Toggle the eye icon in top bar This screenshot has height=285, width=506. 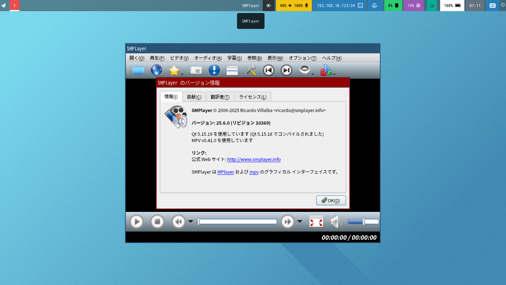click(x=269, y=6)
